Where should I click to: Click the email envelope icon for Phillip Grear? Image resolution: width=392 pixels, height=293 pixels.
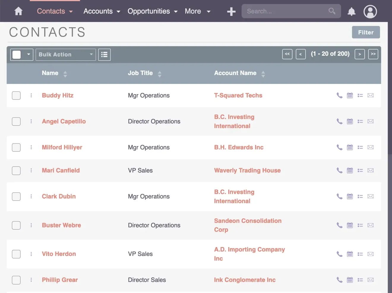coord(370,280)
